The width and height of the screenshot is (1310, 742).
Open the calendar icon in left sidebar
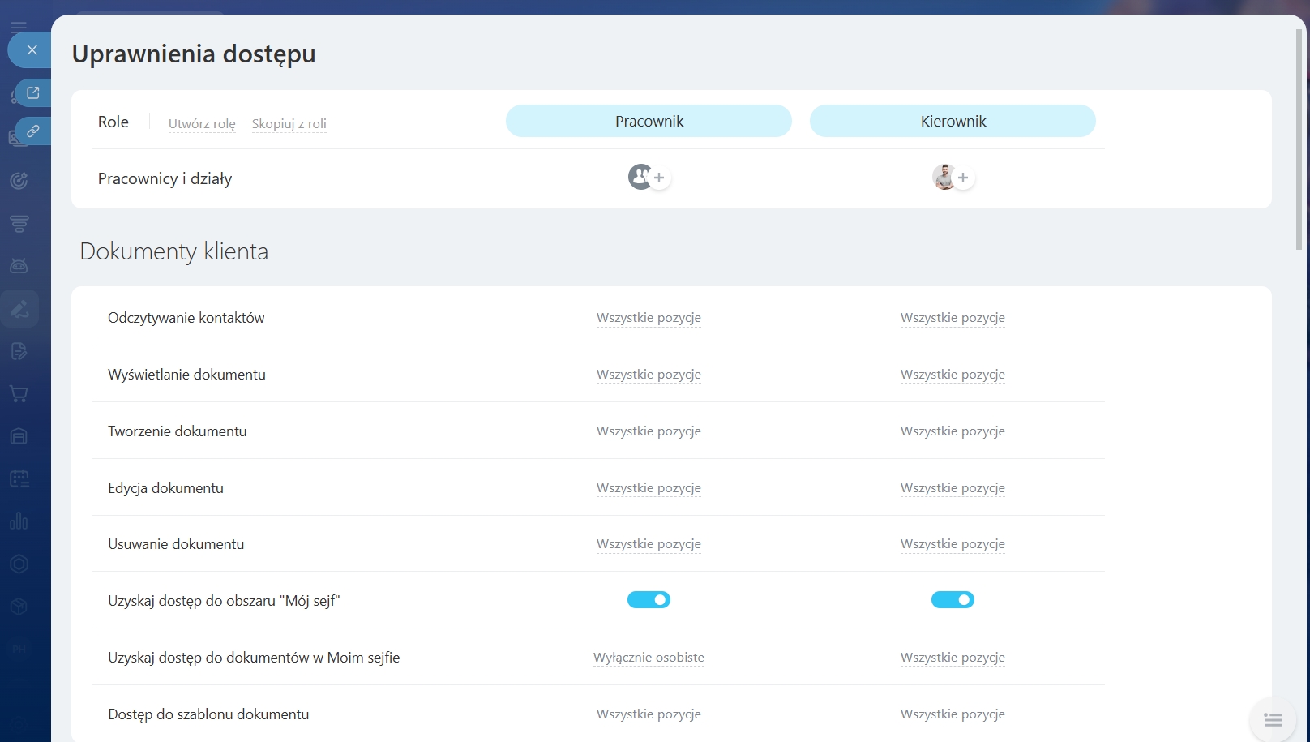tap(19, 478)
